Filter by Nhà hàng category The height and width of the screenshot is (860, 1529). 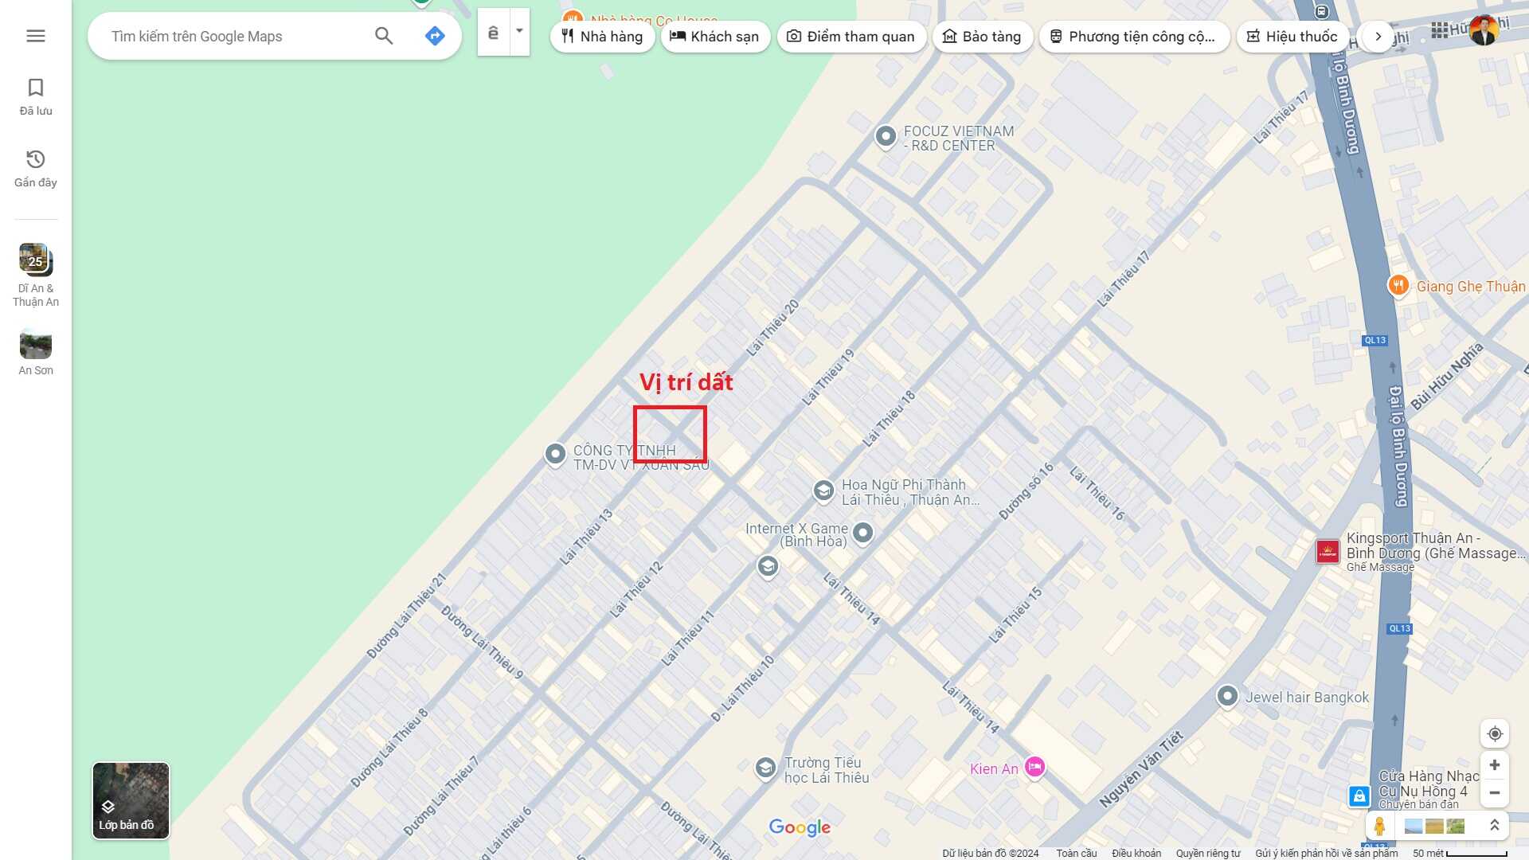pyautogui.click(x=602, y=37)
